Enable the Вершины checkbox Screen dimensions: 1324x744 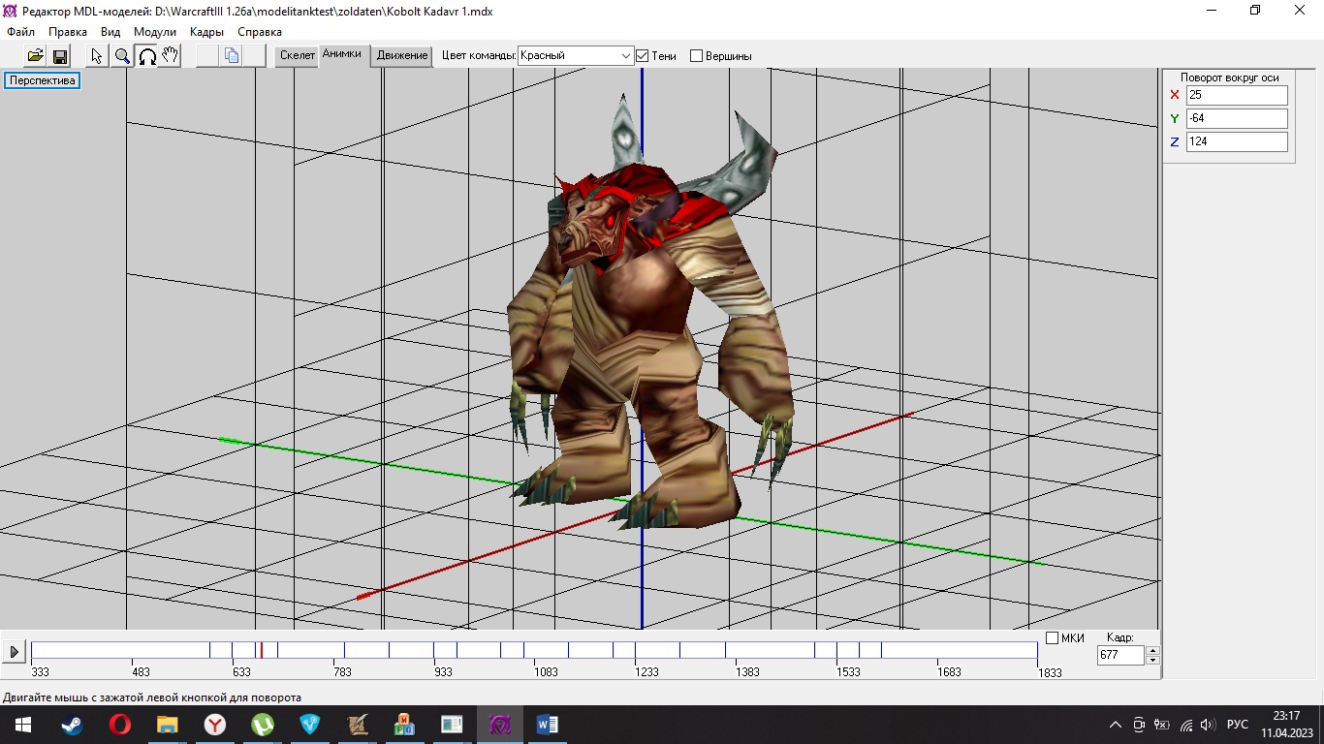coord(696,56)
